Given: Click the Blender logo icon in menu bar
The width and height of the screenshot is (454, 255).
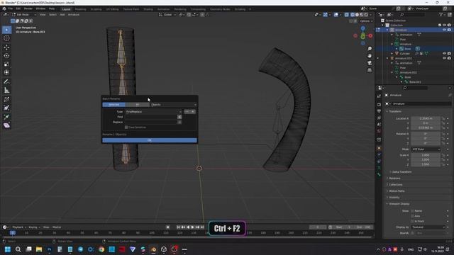Looking at the screenshot, I should point(4,9).
